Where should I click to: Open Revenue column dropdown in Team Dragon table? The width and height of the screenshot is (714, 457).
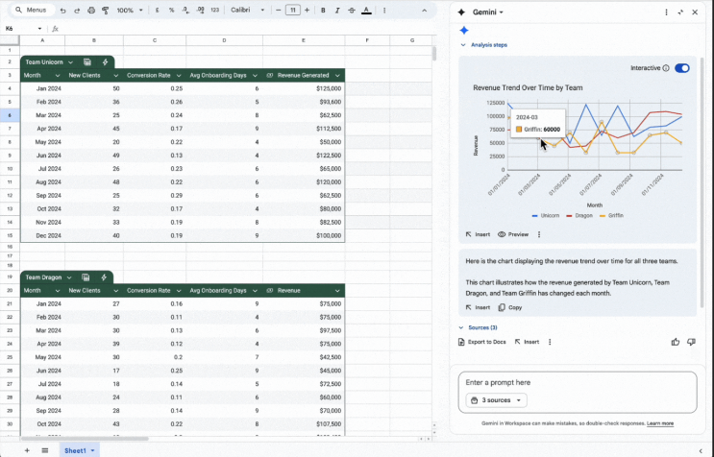click(337, 291)
